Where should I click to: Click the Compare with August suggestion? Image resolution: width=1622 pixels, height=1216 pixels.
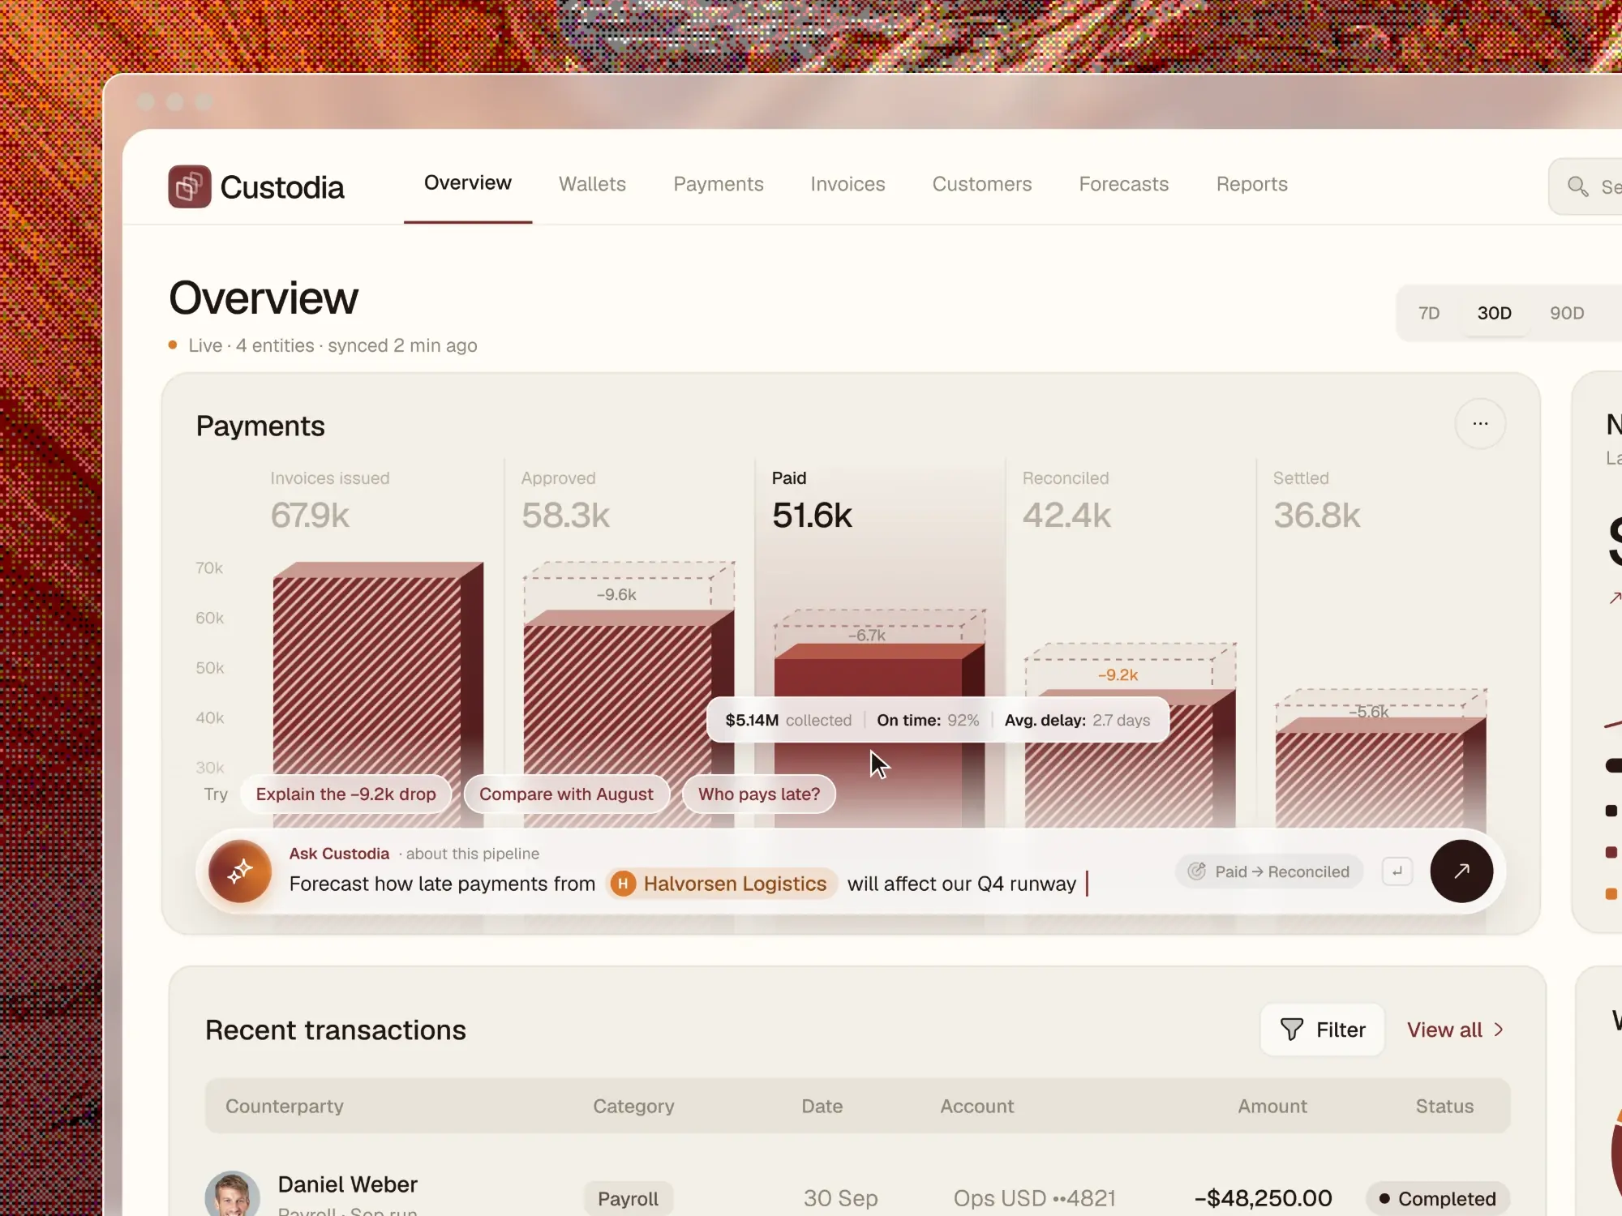(566, 794)
